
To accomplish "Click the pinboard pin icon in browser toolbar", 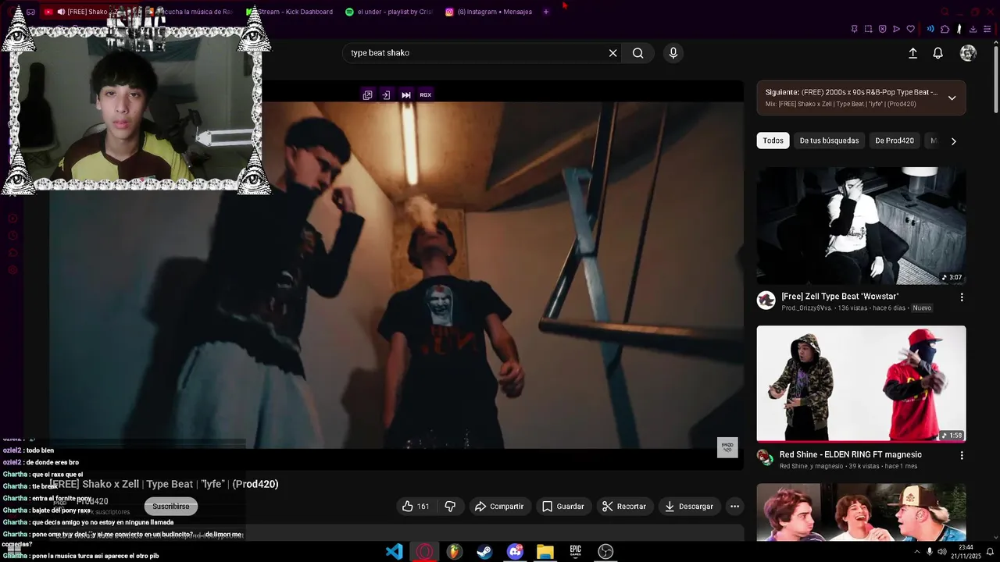I will [854, 29].
